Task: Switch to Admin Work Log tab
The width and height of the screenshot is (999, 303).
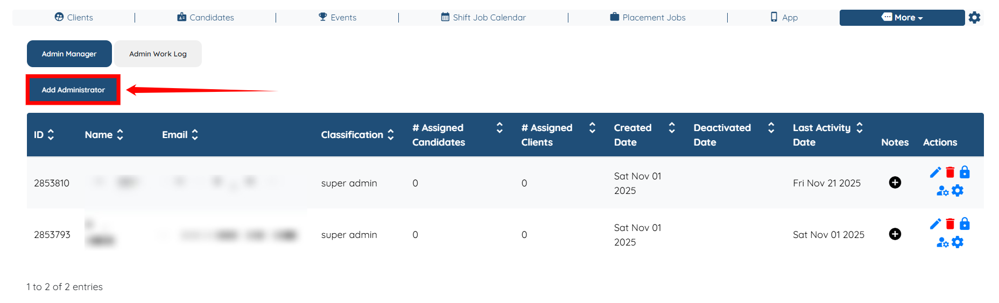Action: (x=158, y=54)
